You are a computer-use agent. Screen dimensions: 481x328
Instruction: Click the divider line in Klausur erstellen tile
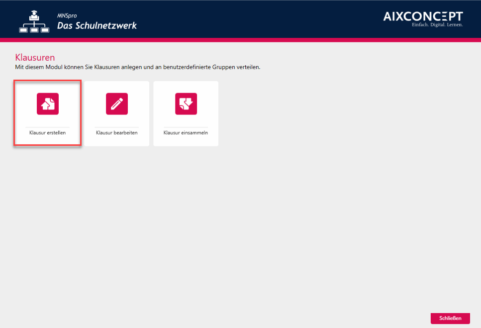[x=47, y=127]
